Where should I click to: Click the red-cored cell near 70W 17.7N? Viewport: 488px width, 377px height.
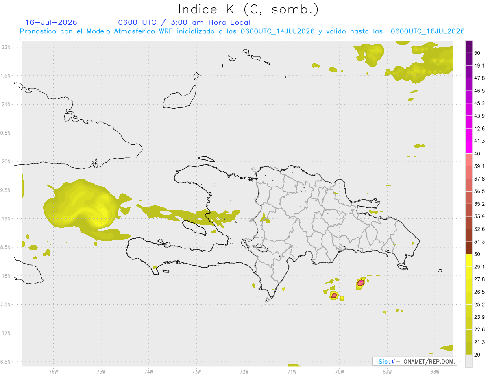click(x=334, y=295)
